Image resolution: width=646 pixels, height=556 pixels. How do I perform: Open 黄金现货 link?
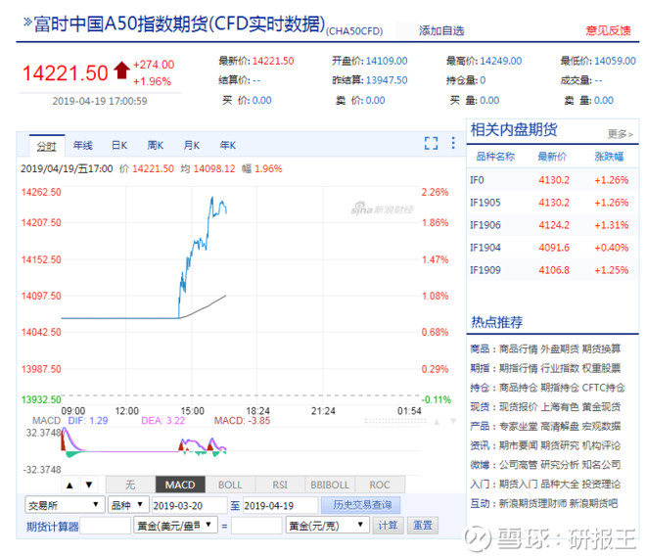point(601,407)
